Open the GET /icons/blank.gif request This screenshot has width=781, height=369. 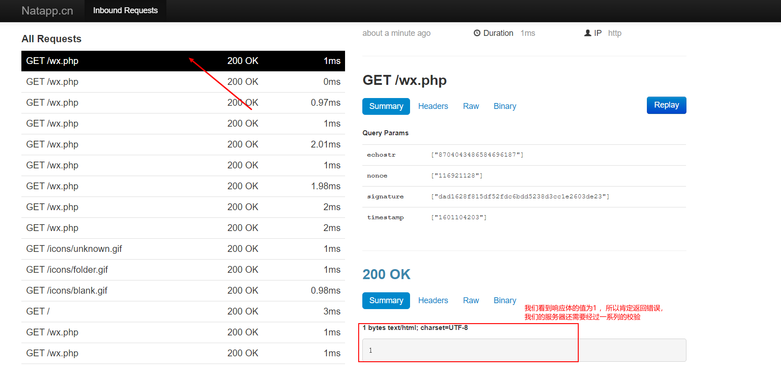[183, 290]
